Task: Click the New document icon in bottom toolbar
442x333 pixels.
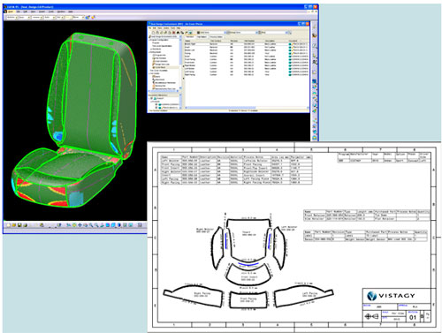Action: pos(8,225)
